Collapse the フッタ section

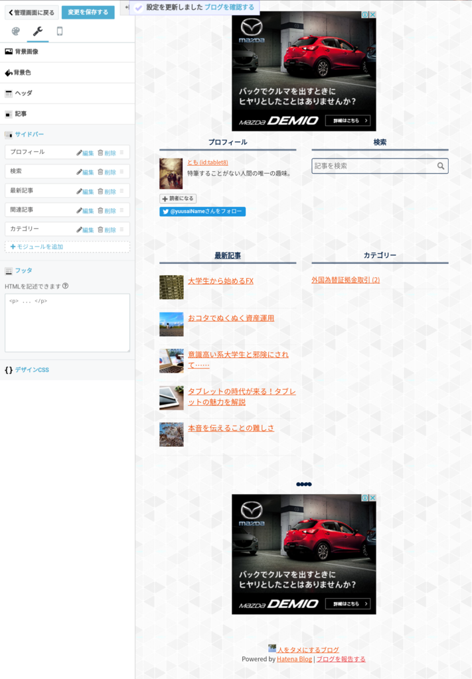(67, 271)
